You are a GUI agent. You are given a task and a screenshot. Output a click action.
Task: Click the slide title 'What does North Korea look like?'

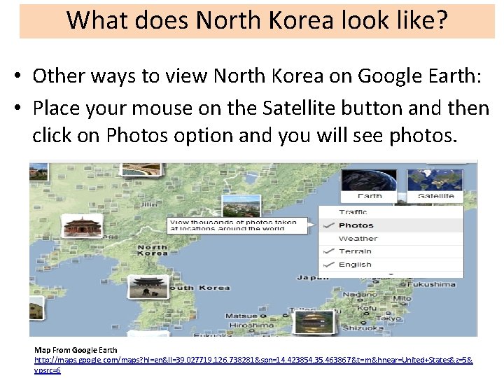[x=257, y=20]
